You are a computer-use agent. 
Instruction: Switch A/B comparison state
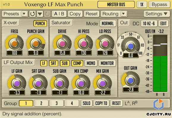point(59,14)
